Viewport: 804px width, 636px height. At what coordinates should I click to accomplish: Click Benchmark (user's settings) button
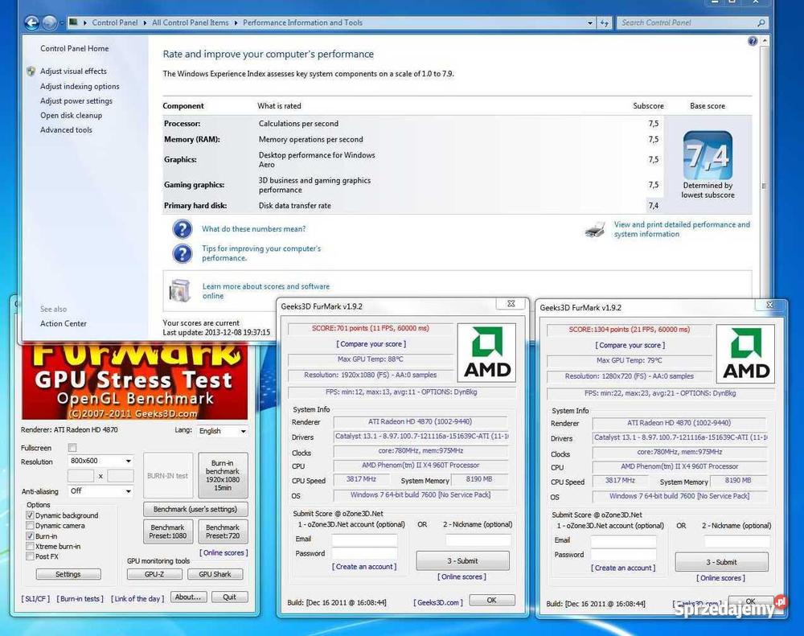click(195, 509)
